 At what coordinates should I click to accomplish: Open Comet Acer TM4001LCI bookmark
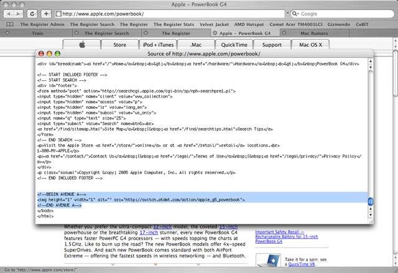pos(296,24)
